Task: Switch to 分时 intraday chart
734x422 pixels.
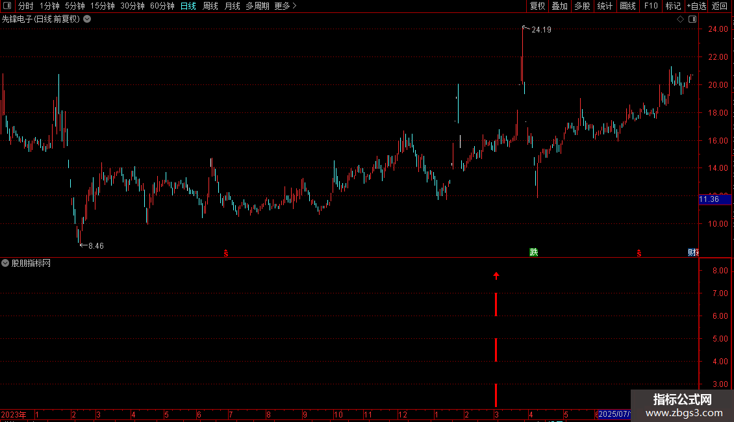Action: (26, 6)
